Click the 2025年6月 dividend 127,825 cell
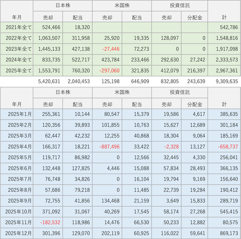 tap(77, 168)
